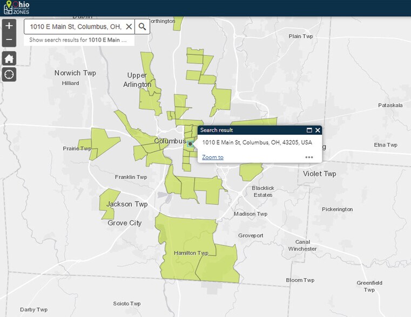411x317 pixels.
Task: Select the searched address location marker
Action: pyautogui.click(x=190, y=143)
